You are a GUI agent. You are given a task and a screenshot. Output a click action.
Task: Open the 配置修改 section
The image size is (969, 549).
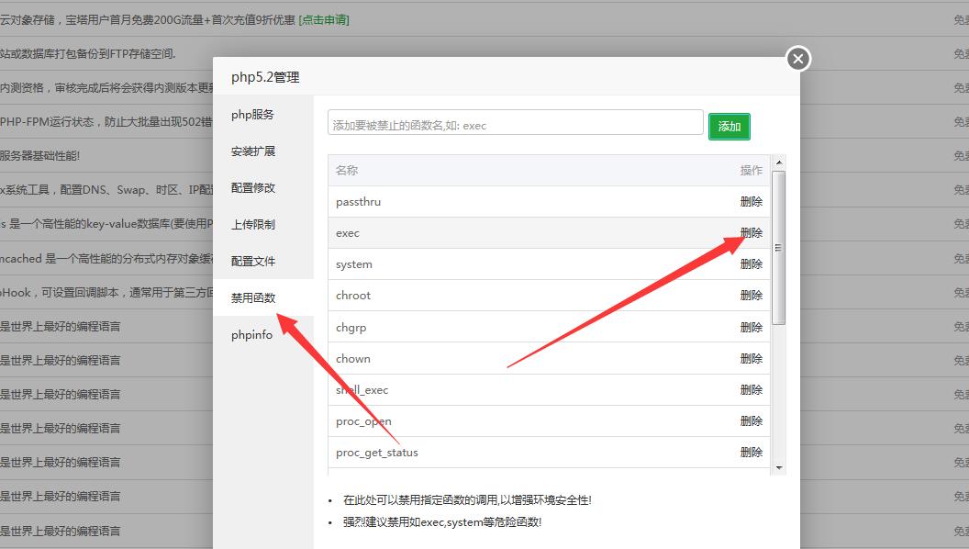click(x=253, y=188)
